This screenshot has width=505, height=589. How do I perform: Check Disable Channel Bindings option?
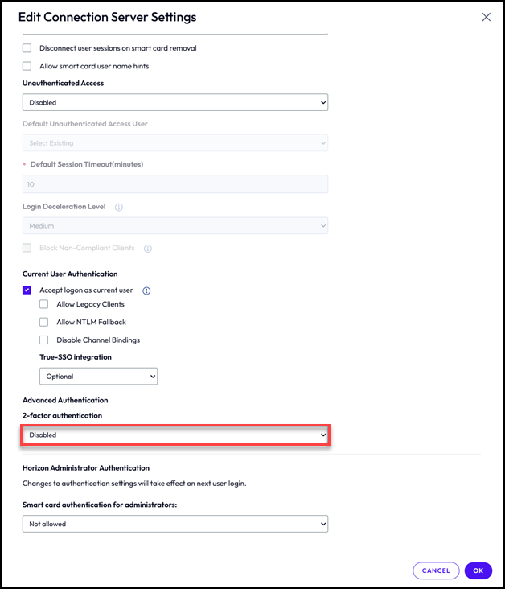click(x=44, y=340)
